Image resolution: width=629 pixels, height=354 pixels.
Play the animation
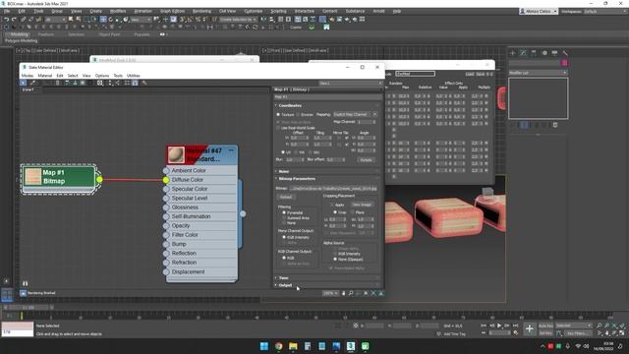click(499, 325)
